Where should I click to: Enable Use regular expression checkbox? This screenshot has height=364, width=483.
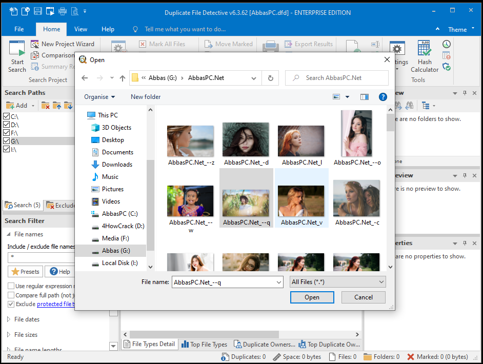click(11, 286)
